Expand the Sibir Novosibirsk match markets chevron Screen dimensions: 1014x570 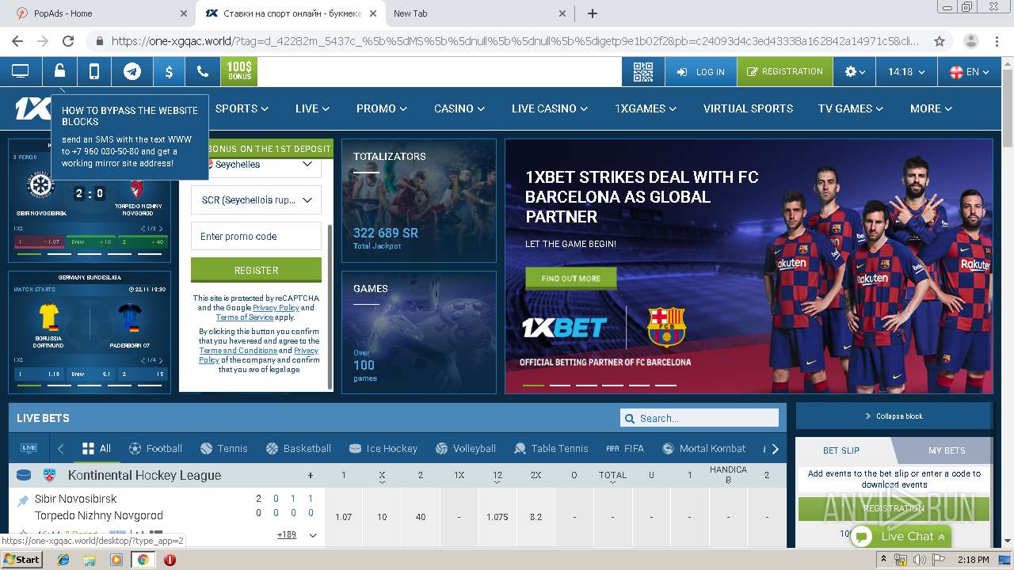coord(313,535)
